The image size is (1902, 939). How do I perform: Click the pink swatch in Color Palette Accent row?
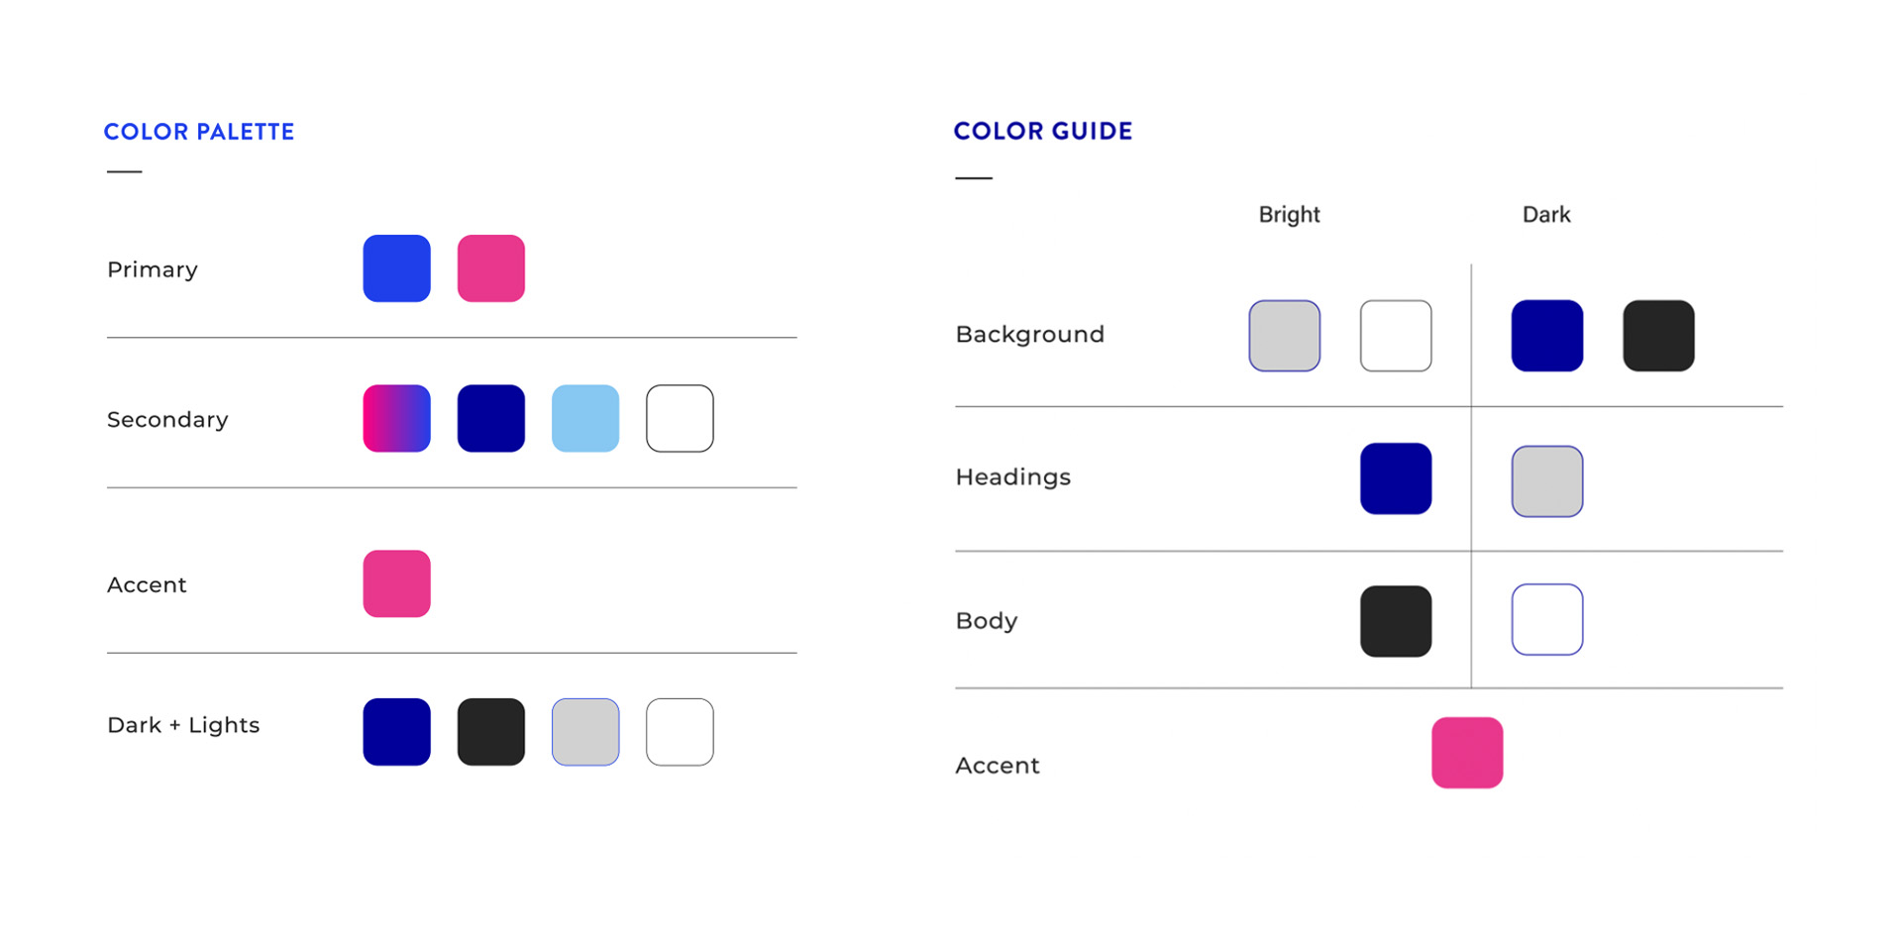pos(396,583)
